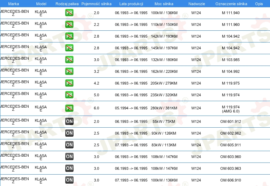
Task: Select engine code M 111.940
Action: 231,13
